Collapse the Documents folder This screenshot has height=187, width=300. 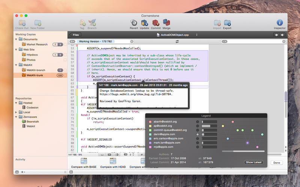[16, 39]
